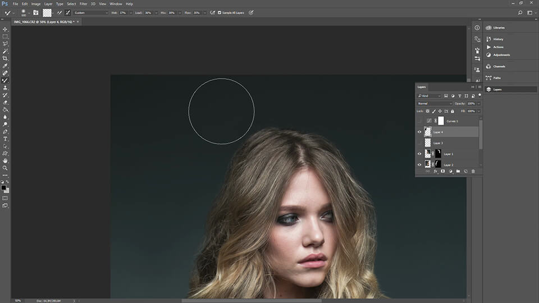539x303 pixels.
Task: Open Wet percentage dropdown arrow
Action: pos(131,13)
